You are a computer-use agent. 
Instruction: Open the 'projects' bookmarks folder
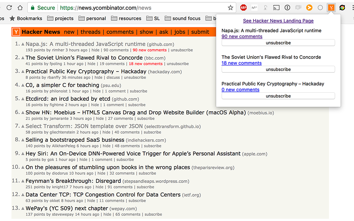click(x=60, y=19)
